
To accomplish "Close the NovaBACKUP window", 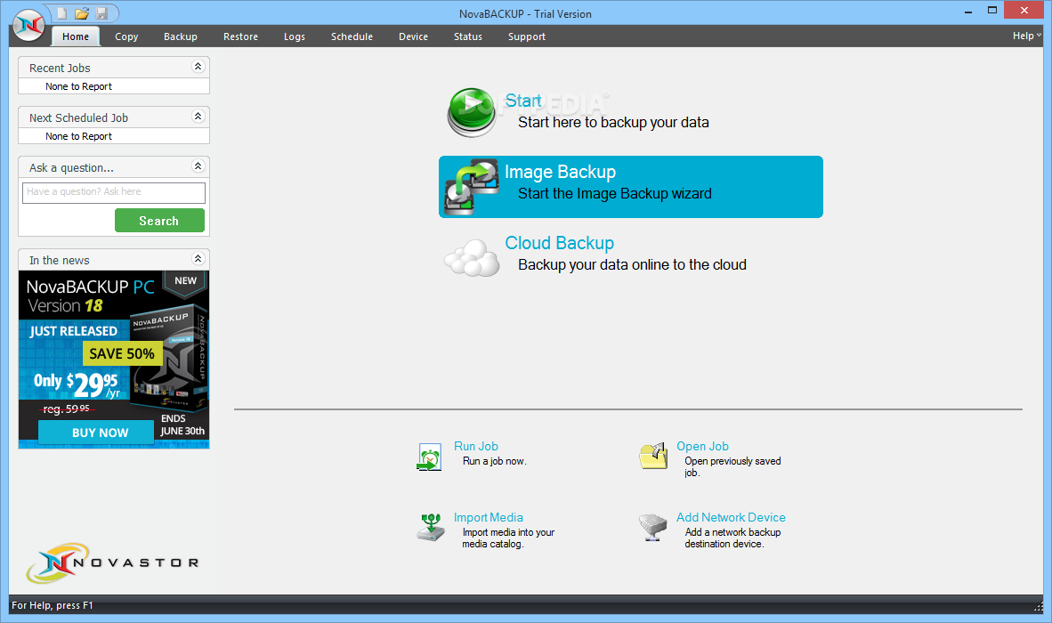I will [x=1024, y=10].
